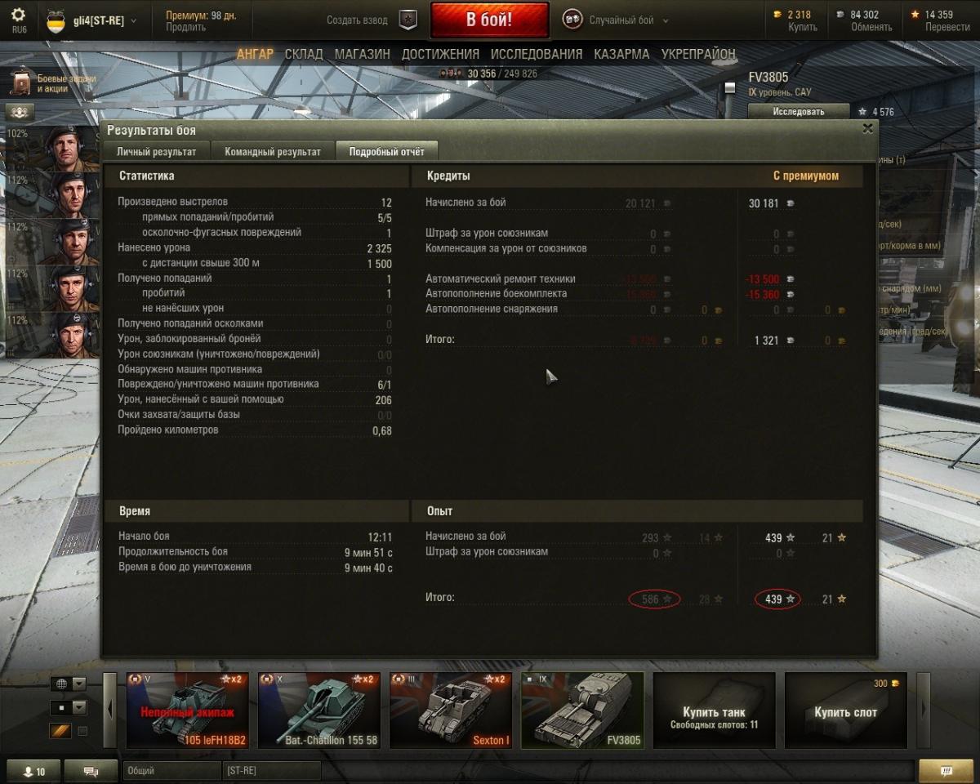The height and width of the screenshot is (784, 980).
Task: Open the АНГАР menu
Action: (255, 54)
